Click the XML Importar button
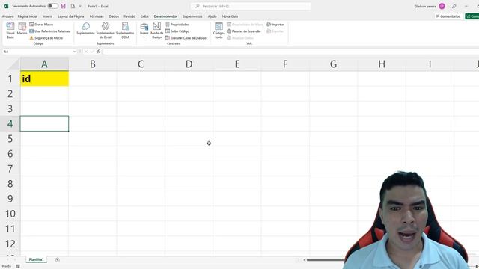 (275, 25)
